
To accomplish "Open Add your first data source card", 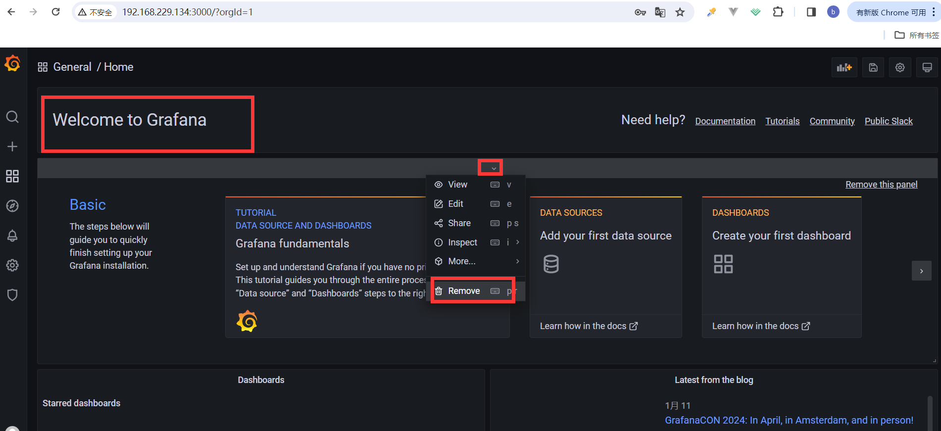I will 606,268.
